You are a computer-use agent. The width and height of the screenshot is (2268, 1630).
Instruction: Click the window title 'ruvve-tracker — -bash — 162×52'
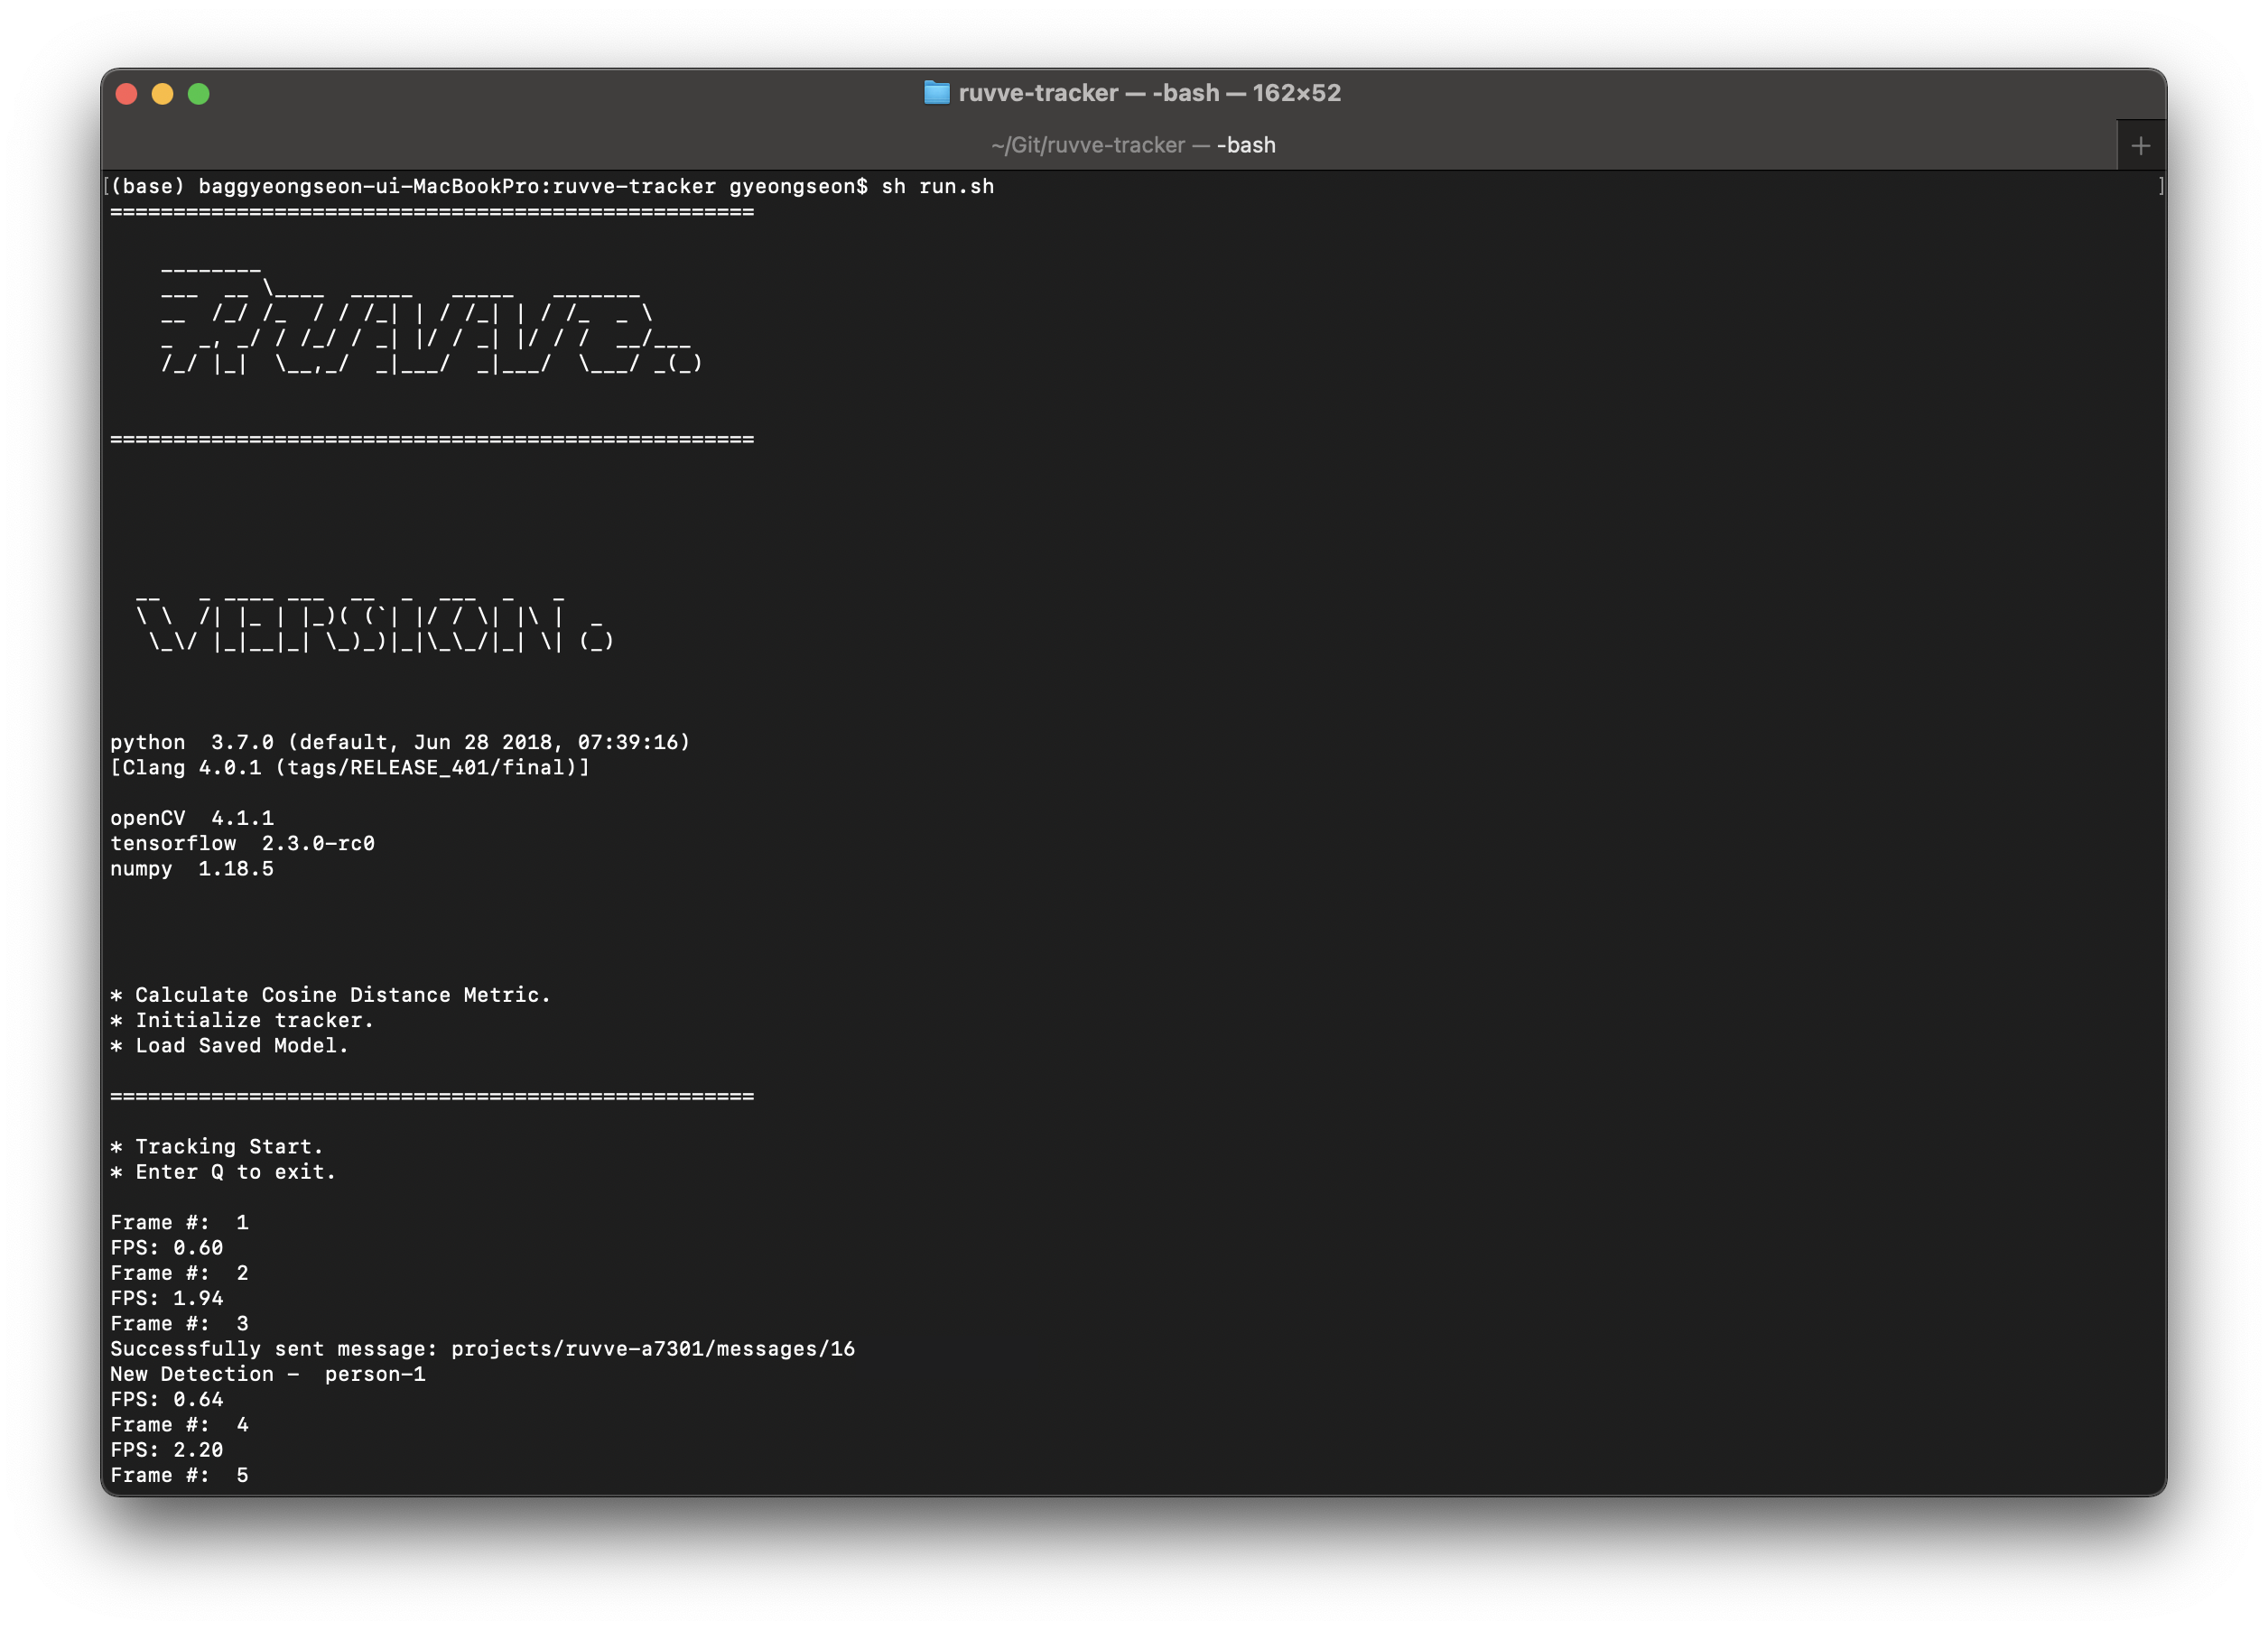[1149, 93]
